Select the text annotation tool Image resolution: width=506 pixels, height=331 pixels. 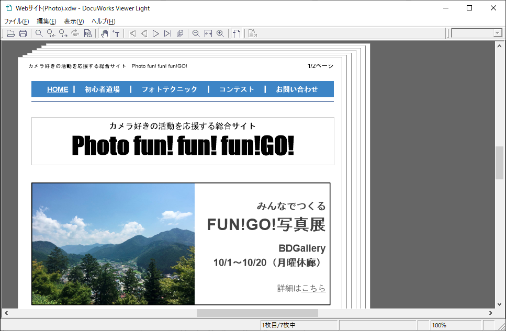[x=116, y=33]
